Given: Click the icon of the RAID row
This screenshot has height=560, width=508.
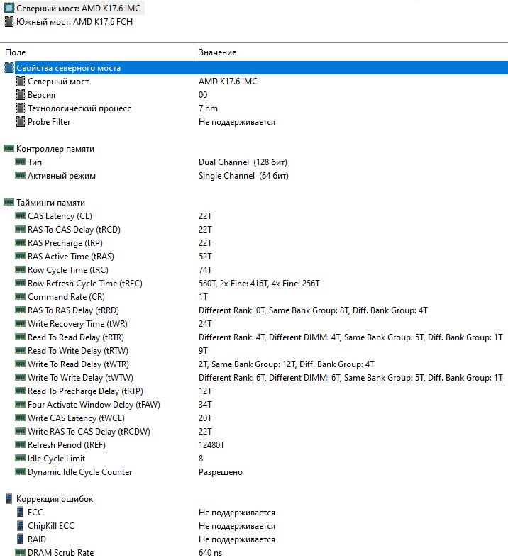Looking at the screenshot, I should (21, 539).
